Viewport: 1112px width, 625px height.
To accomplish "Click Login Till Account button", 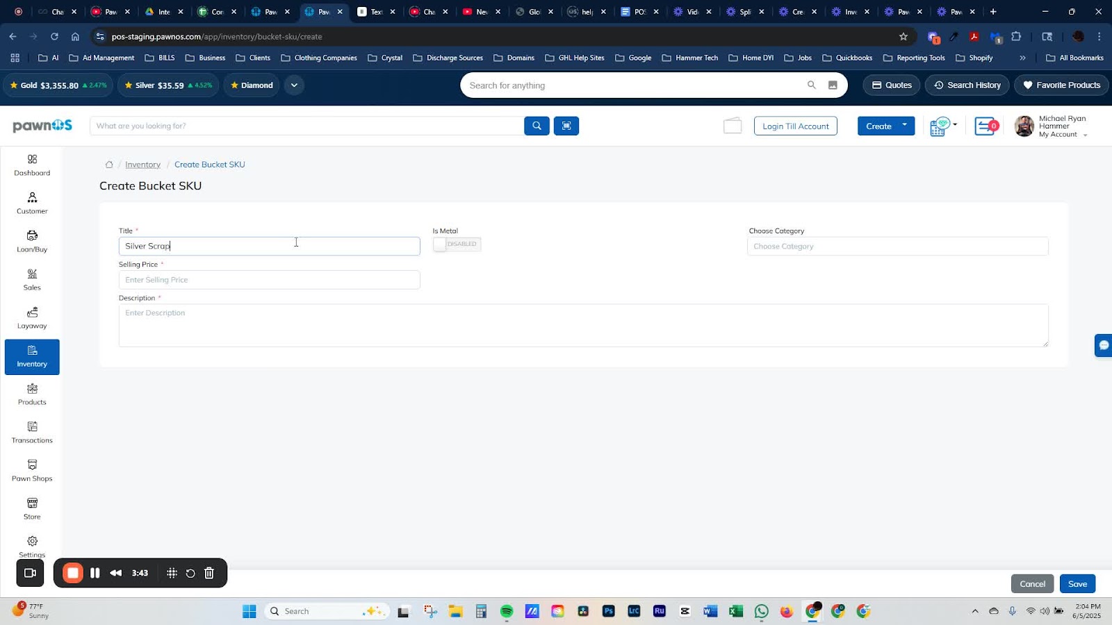I will pos(796,126).
